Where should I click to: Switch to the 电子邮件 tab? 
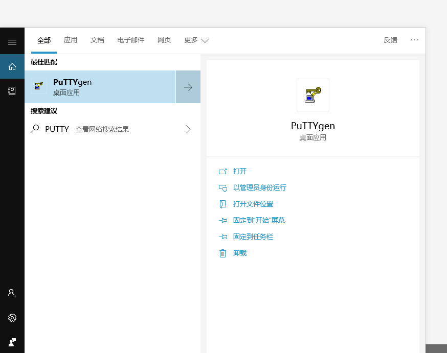(x=131, y=40)
